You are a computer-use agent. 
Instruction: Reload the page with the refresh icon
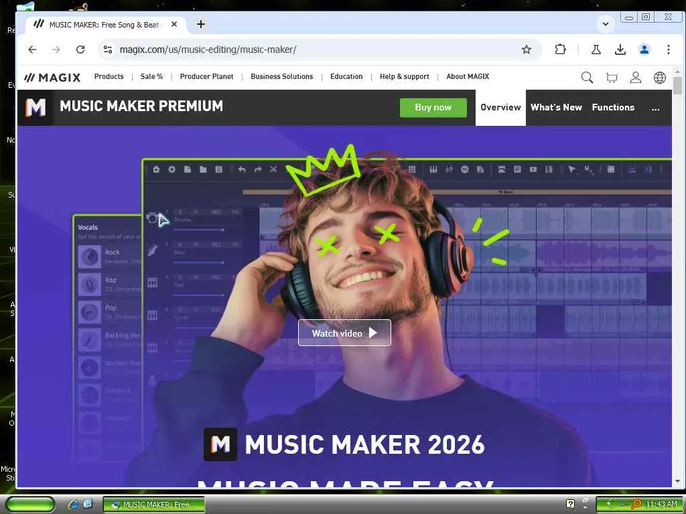click(80, 50)
